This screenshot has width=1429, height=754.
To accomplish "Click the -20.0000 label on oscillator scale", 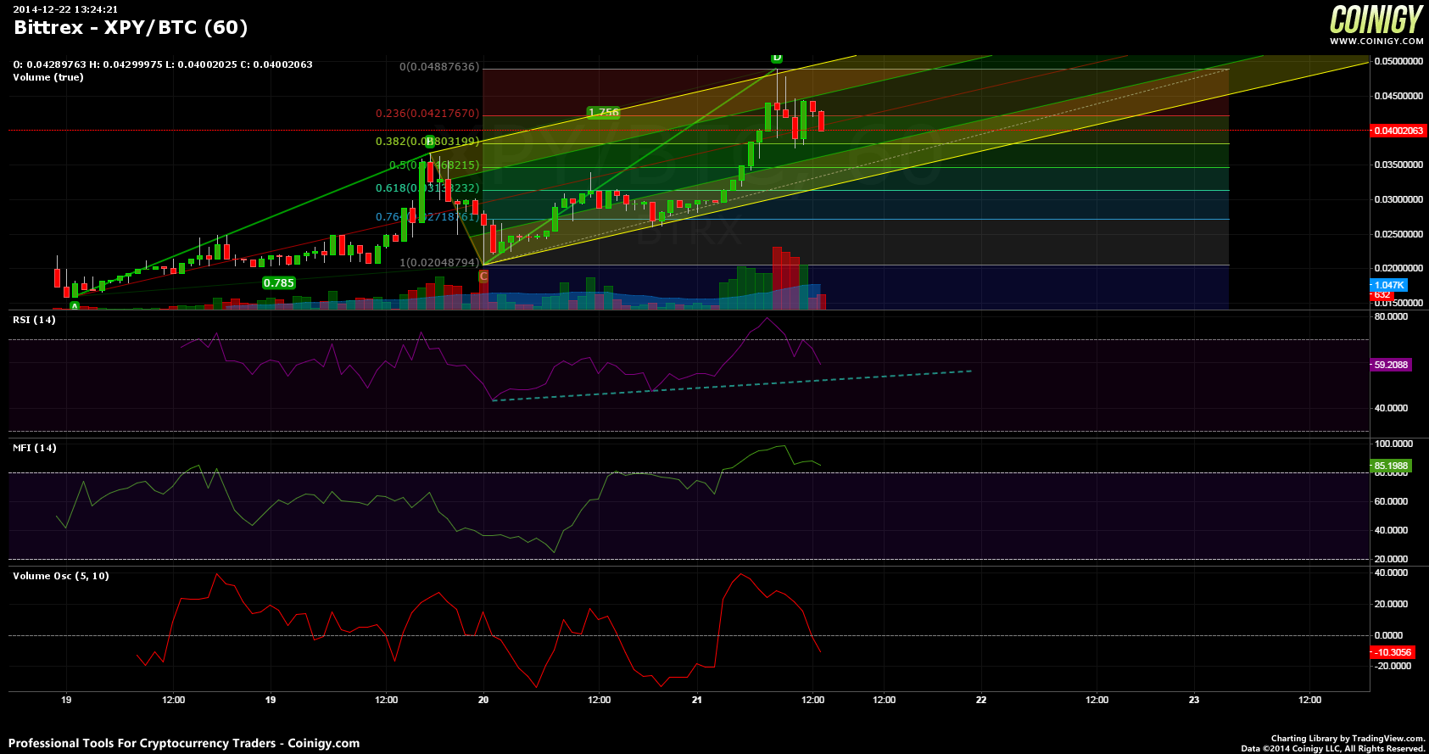I will click(x=1393, y=666).
